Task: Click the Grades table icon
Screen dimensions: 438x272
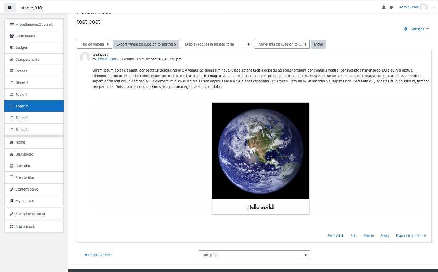Action: coord(12,71)
